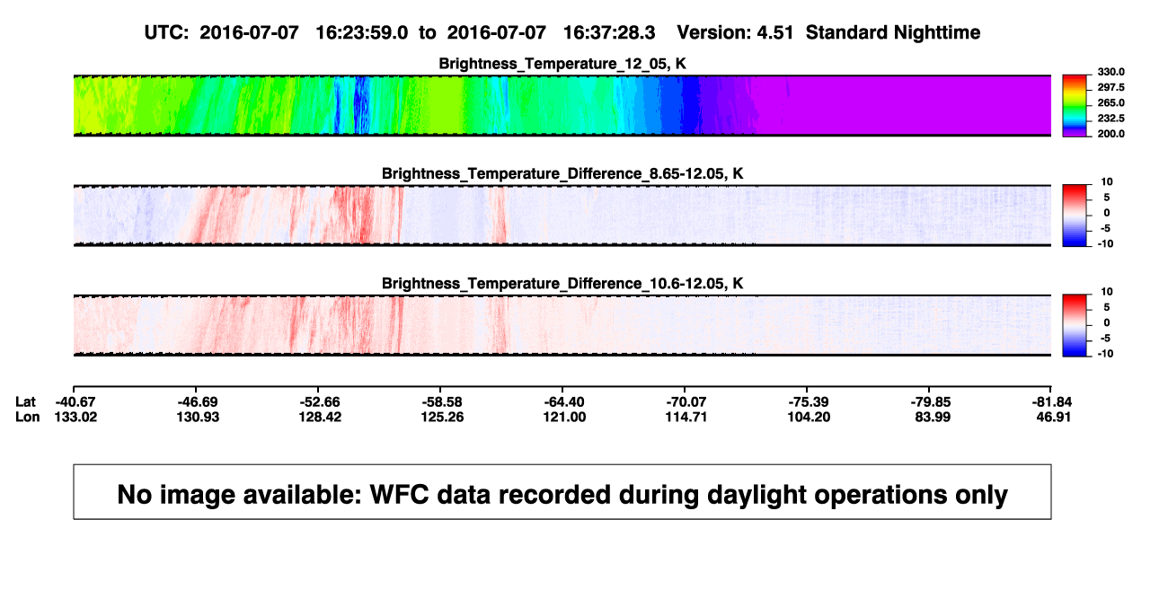Click the Brightness_Temperature_Difference_10.6-12.05, K plot title
The width and height of the screenshot is (1168, 599).
(x=562, y=284)
